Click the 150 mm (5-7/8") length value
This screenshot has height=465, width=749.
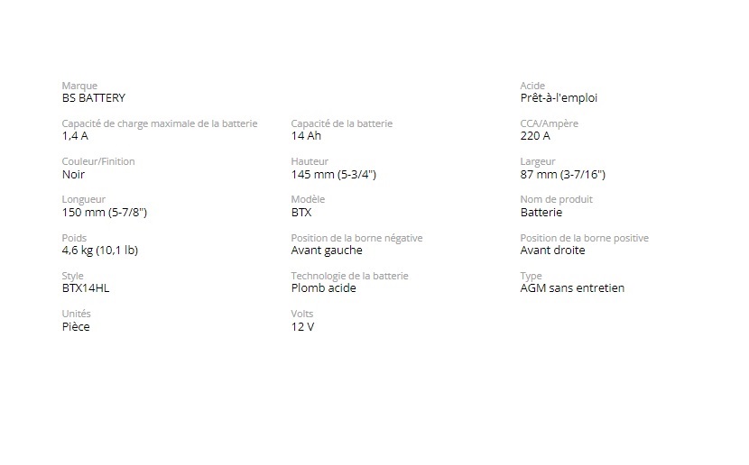tap(104, 213)
